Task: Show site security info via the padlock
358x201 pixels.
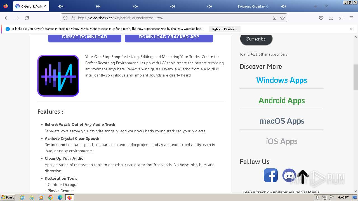Action: (x=73, y=18)
